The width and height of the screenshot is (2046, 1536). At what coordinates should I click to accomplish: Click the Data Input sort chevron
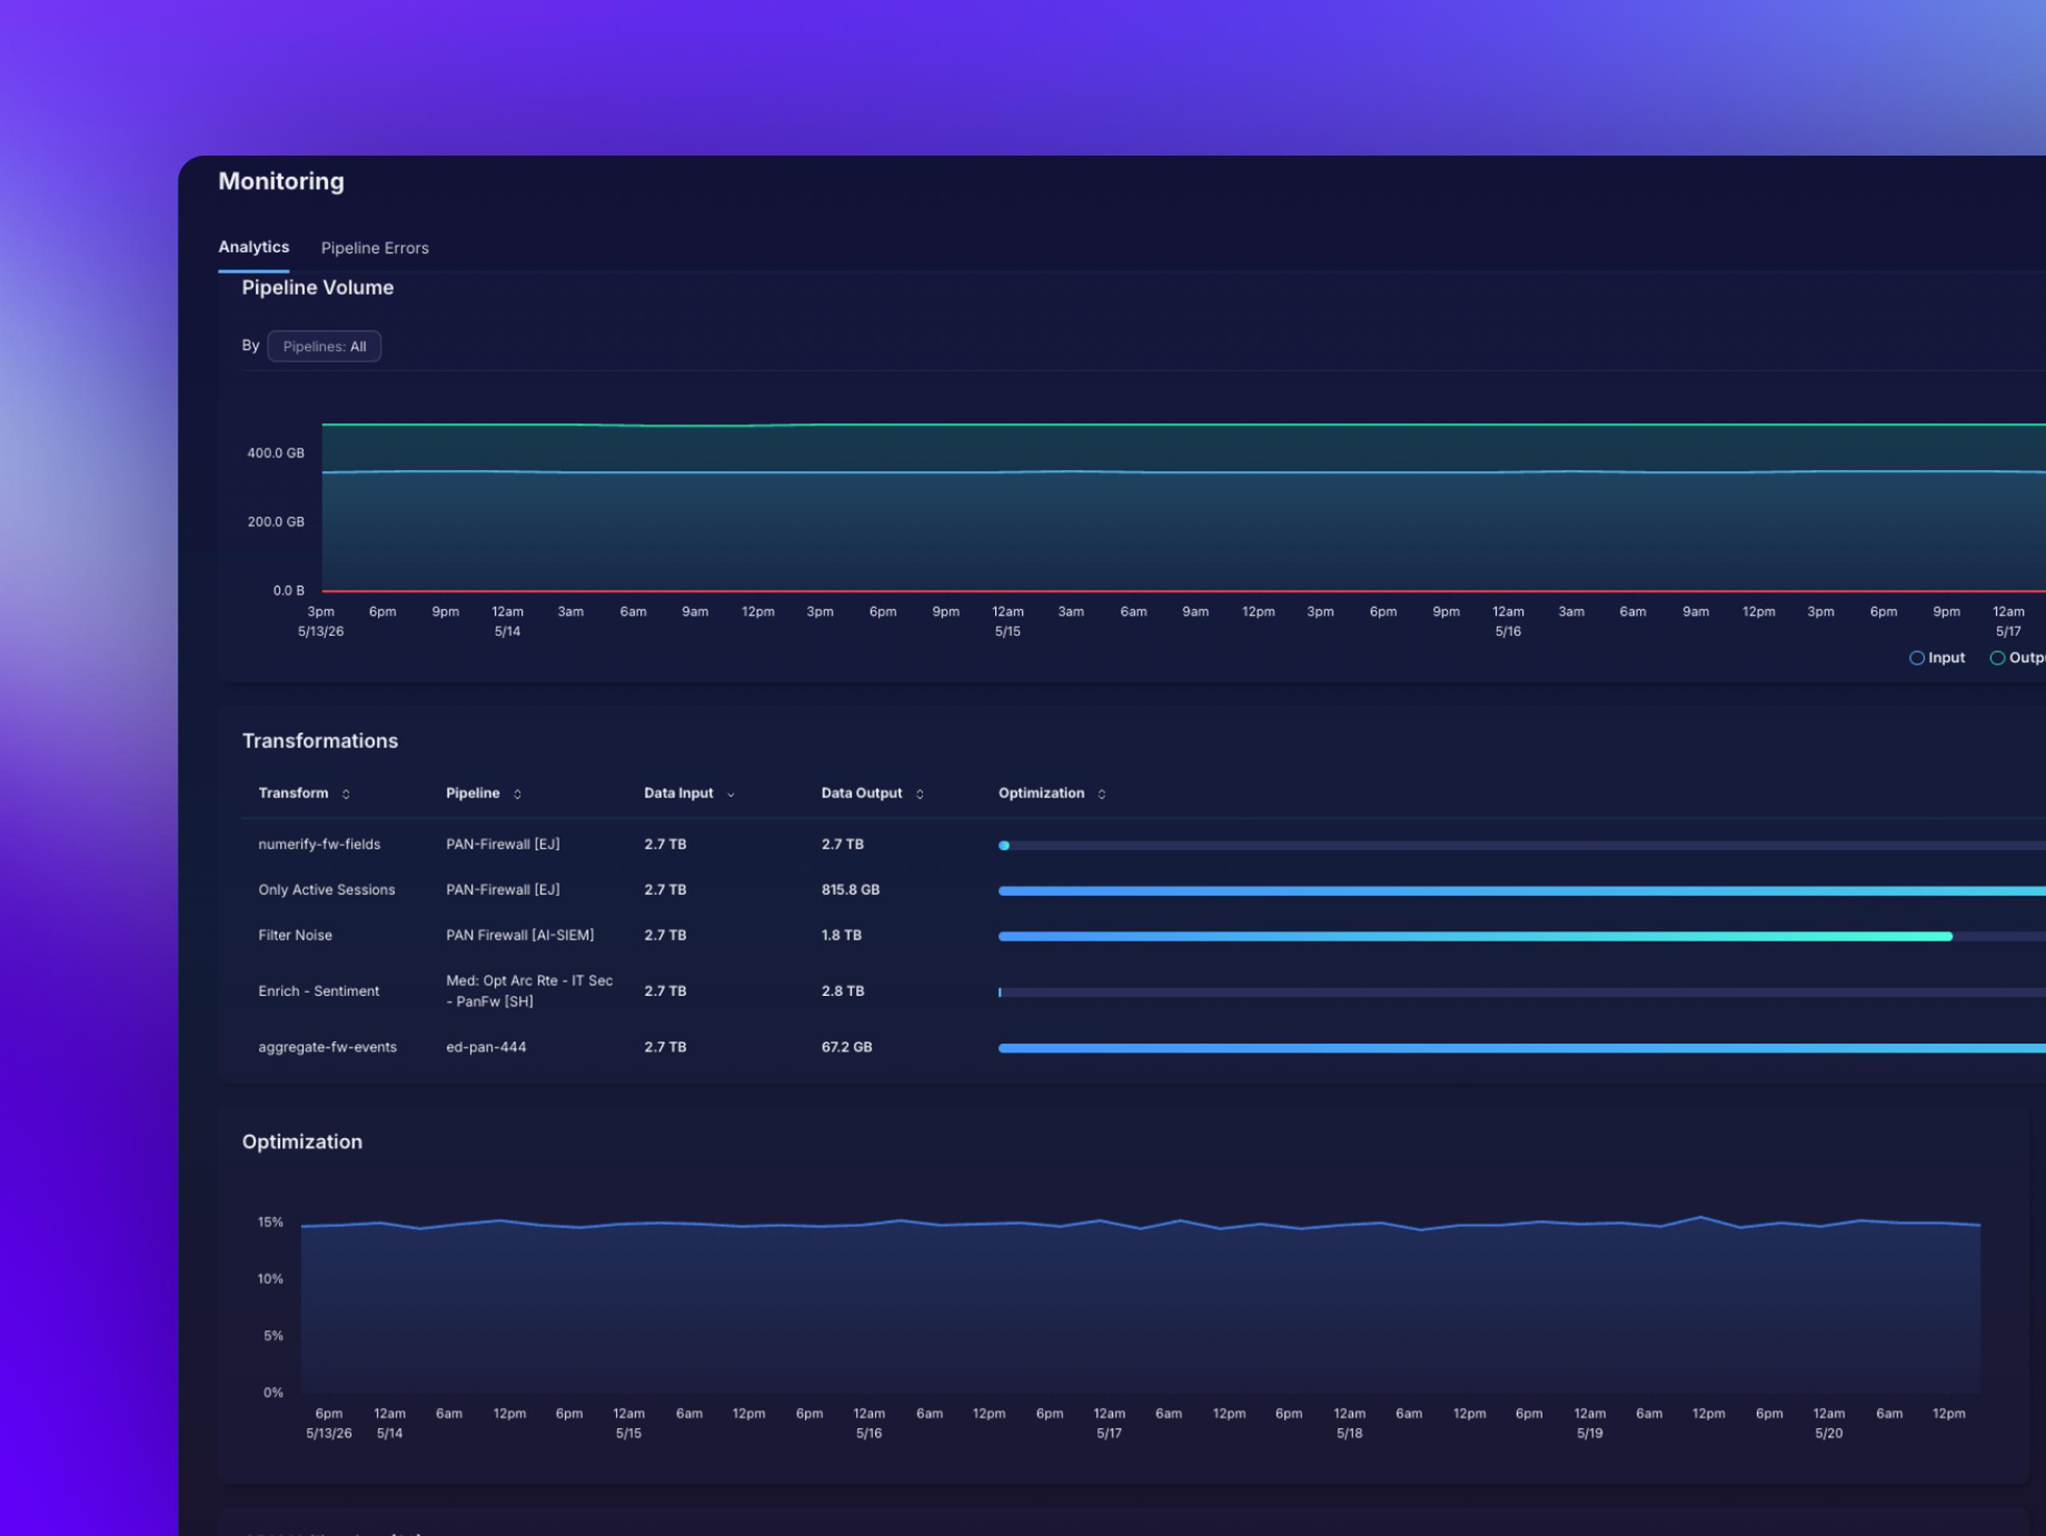[x=730, y=794]
